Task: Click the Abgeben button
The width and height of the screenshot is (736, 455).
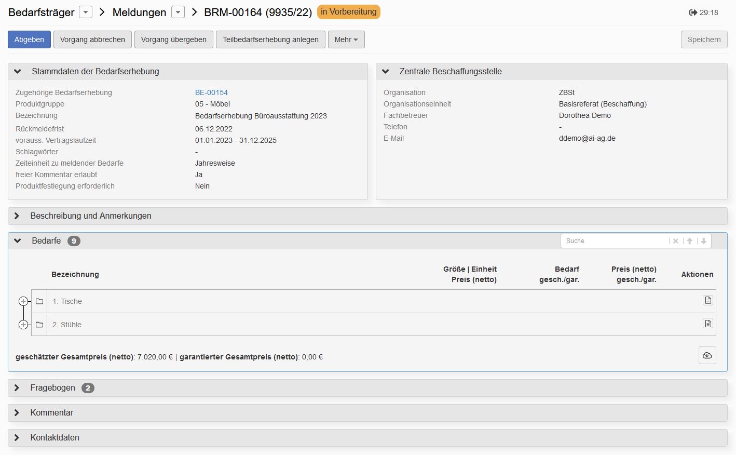Action: tap(29, 39)
